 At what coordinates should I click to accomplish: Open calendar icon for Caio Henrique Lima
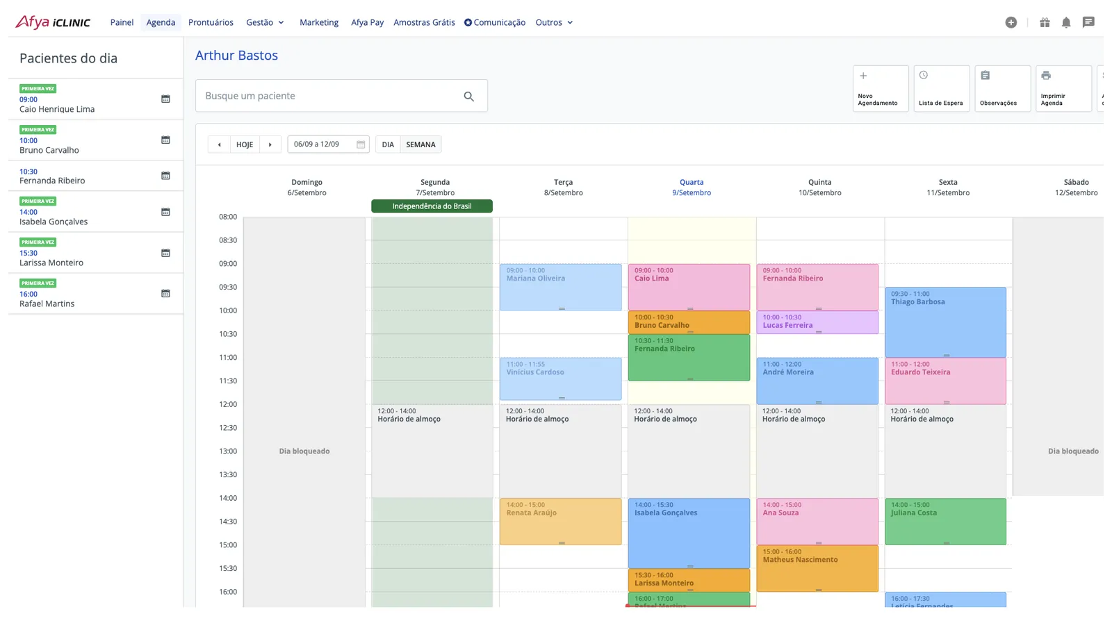[x=165, y=99]
